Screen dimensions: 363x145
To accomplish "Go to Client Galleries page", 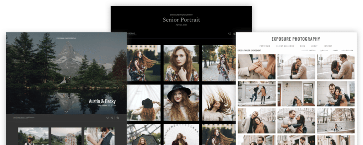I will [x=285, y=46].
